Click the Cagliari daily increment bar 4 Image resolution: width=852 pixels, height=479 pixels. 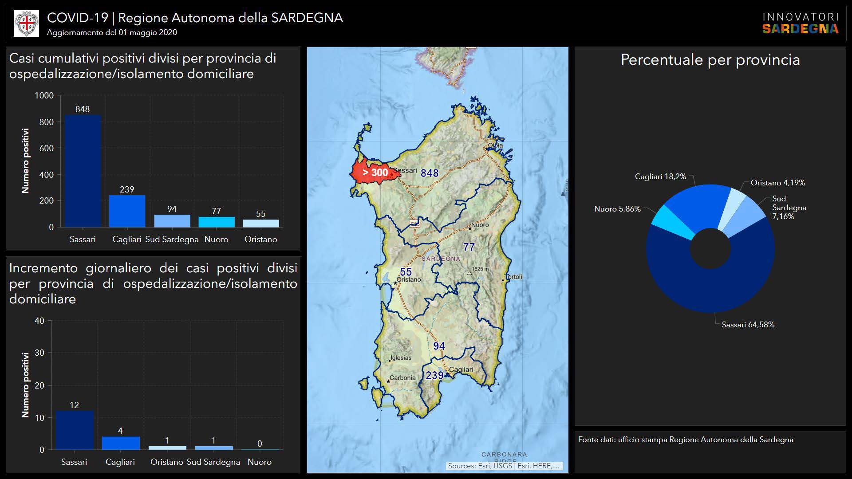click(120, 443)
